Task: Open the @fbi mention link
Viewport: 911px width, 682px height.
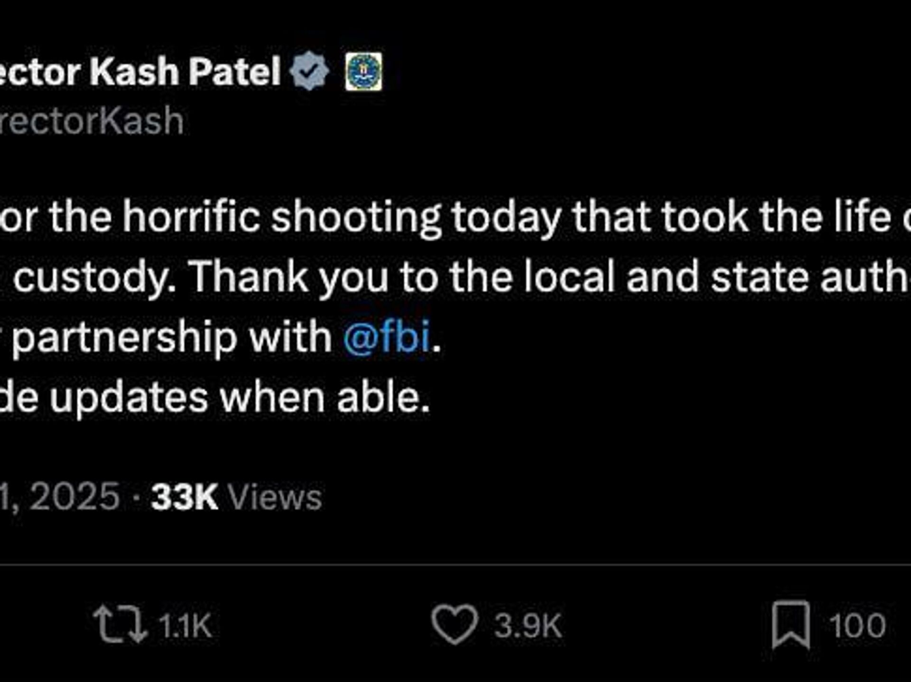Action: [387, 337]
